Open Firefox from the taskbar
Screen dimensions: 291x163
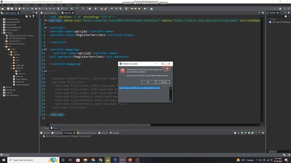pos(130,160)
